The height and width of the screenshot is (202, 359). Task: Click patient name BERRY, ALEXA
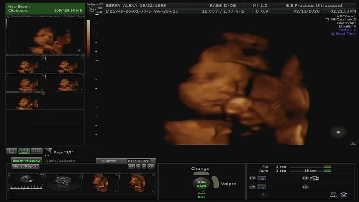pyautogui.click(x=121, y=6)
